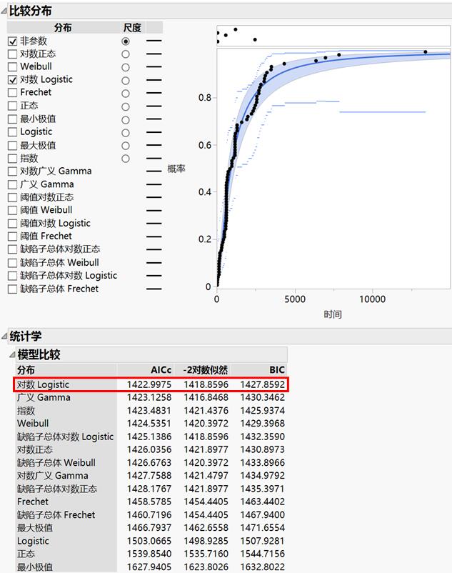Collapse the 模型比较 table disclosure triangle

click(x=13, y=354)
